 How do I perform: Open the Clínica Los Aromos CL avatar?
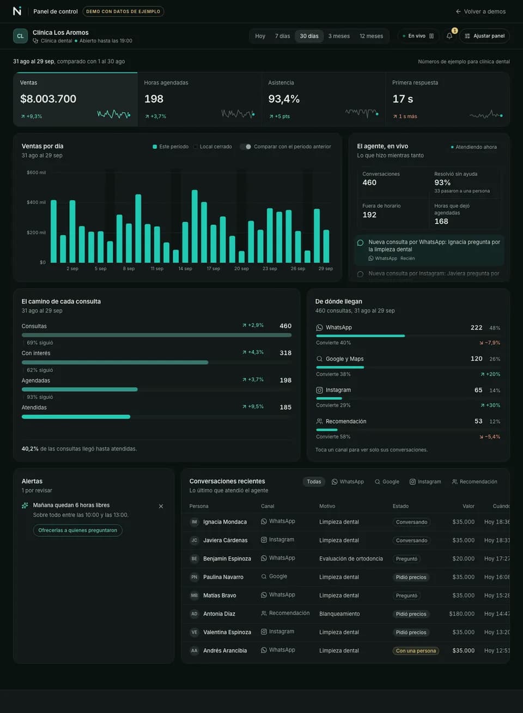(x=20, y=36)
